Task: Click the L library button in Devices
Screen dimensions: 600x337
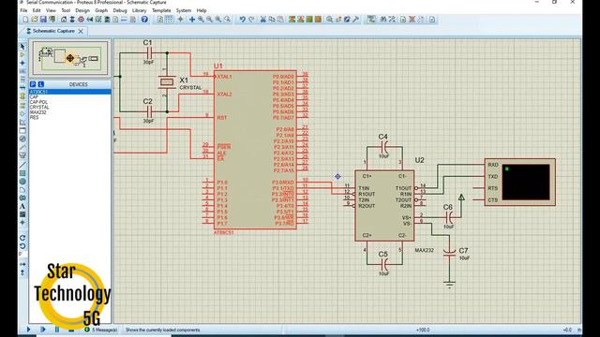Action: coord(40,84)
